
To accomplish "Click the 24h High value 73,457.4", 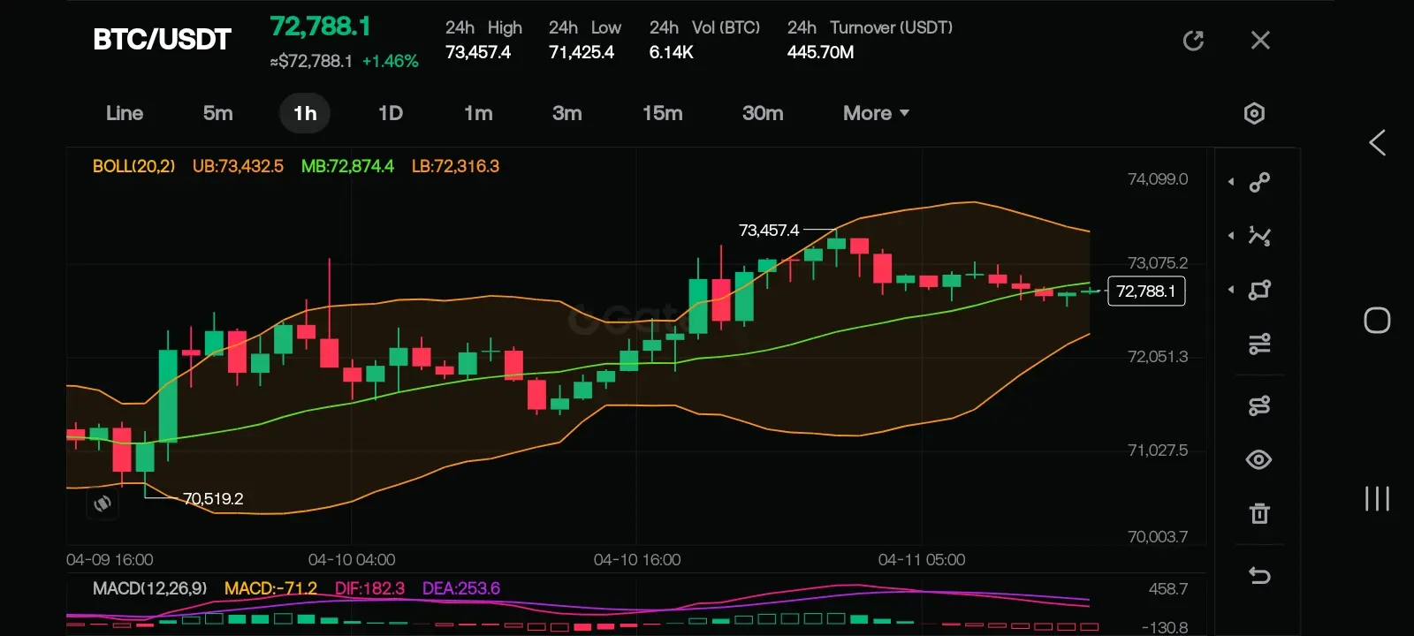I will click(x=478, y=52).
